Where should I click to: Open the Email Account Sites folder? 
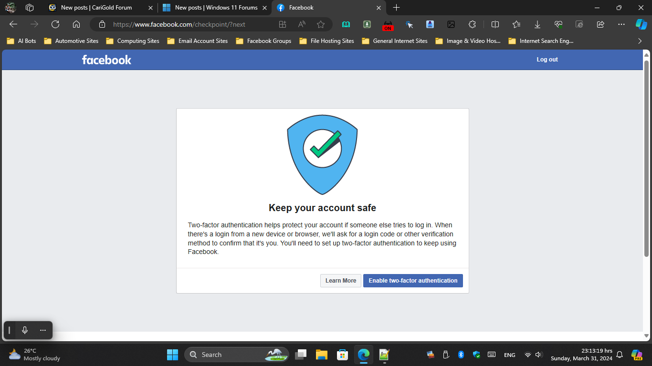click(x=198, y=41)
